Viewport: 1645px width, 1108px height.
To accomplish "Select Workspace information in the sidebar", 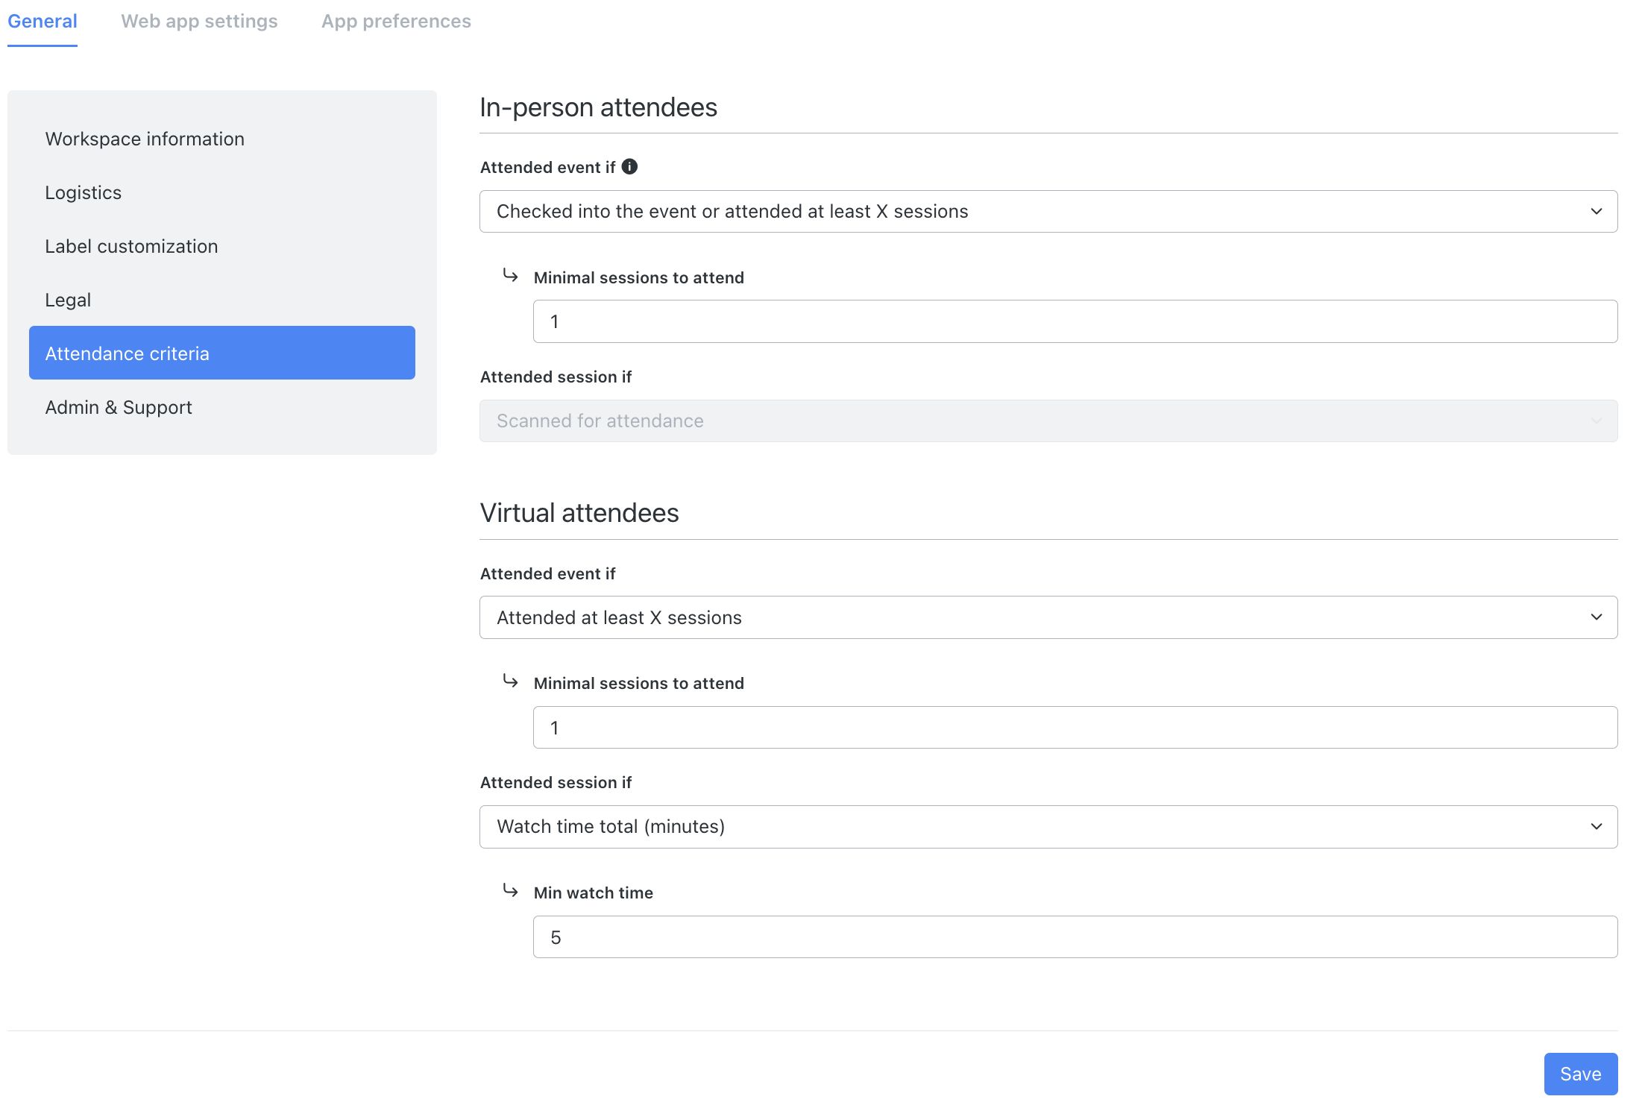I will pos(222,139).
